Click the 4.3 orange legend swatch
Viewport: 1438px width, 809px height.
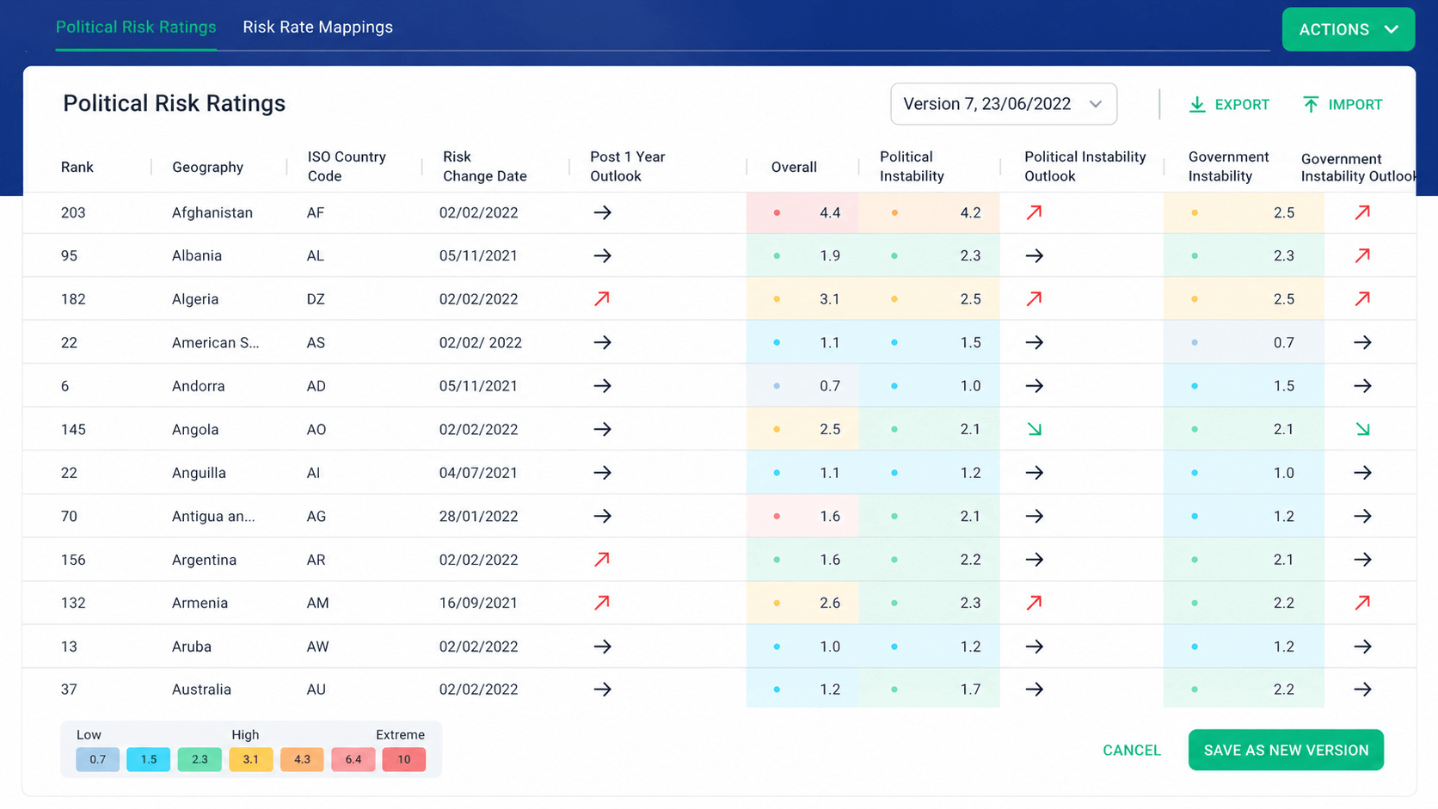(x=302, y=759)
